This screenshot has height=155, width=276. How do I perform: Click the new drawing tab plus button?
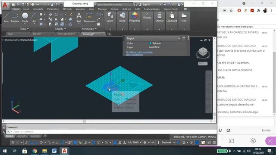point(109,34)
